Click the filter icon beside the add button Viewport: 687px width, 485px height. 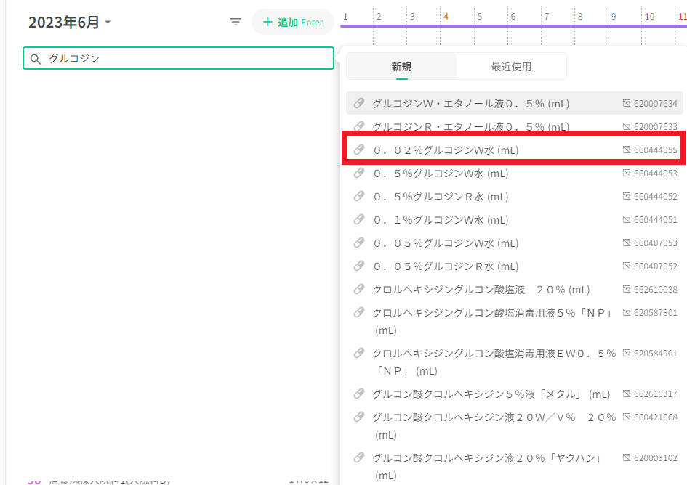pyautogui.click(x=236, y=22)
